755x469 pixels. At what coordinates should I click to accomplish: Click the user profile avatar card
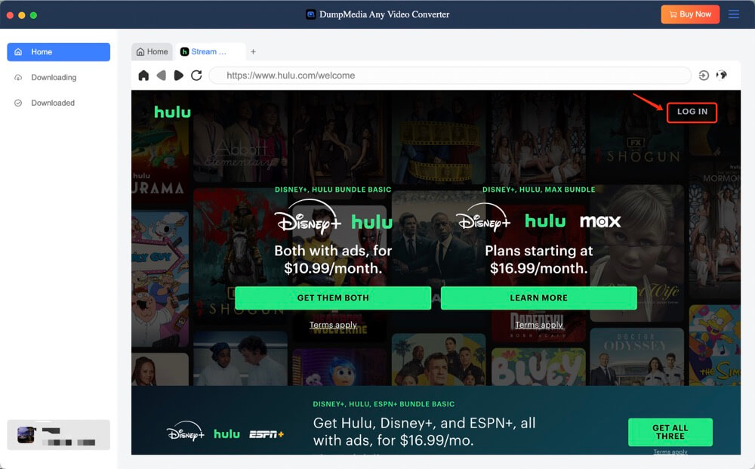click(x=58, y=435)
